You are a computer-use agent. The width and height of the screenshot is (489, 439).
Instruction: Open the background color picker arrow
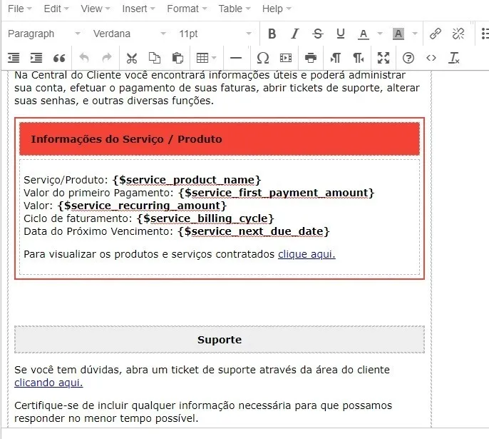(x=415, y=34)
